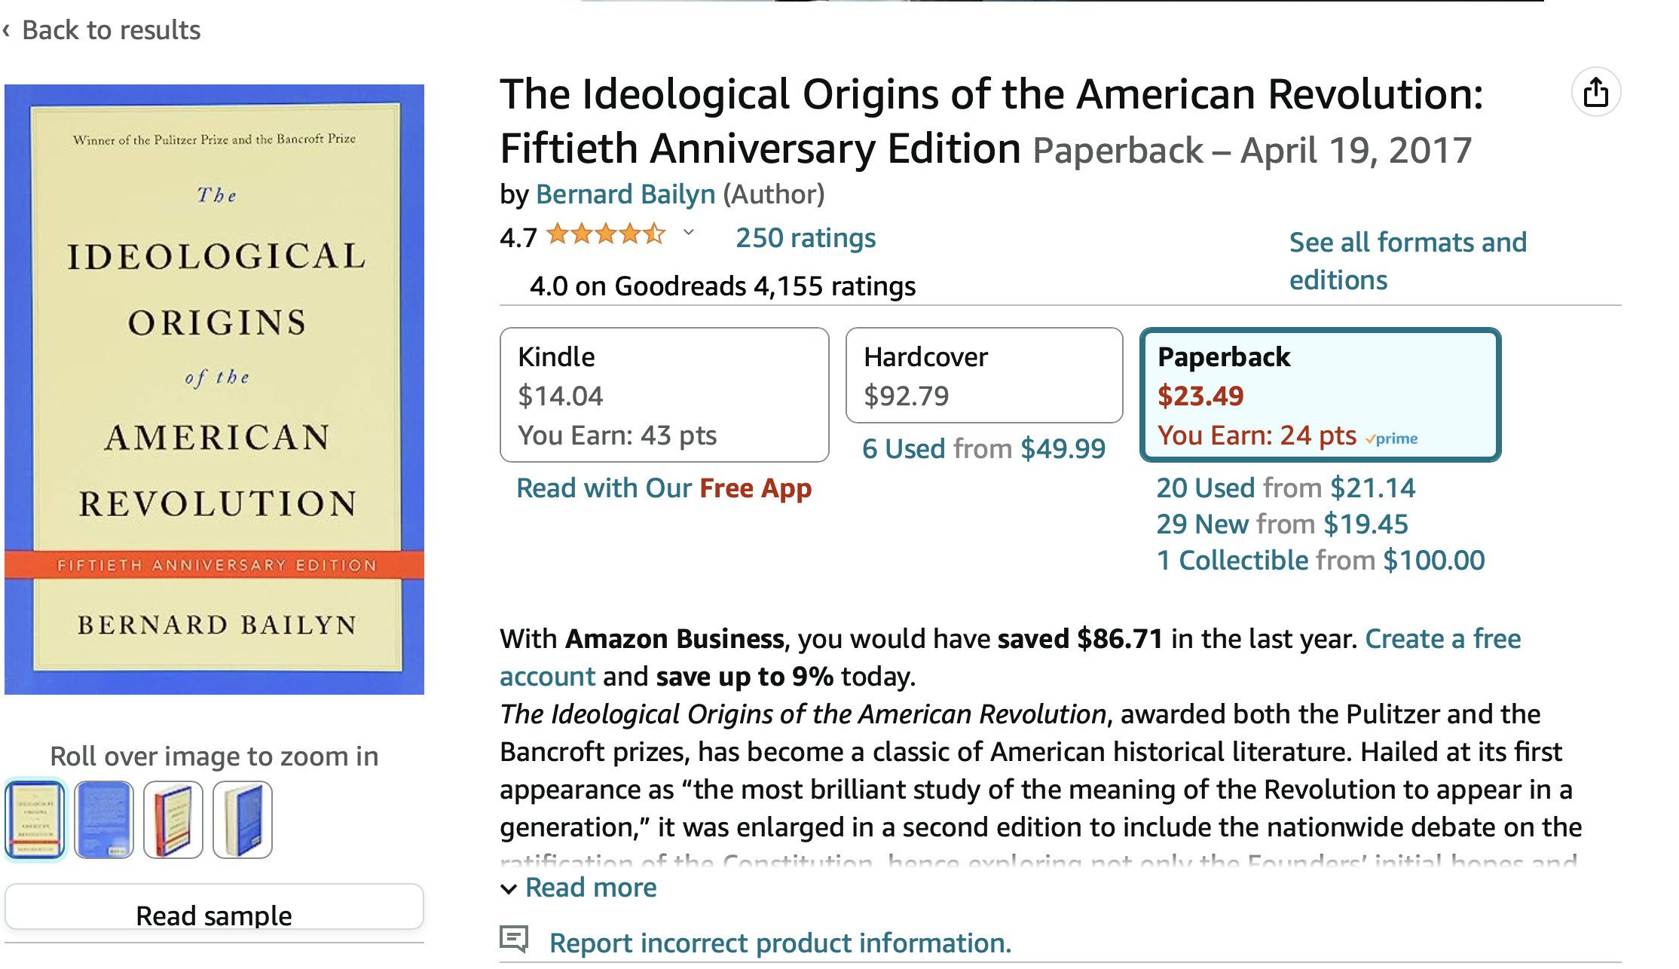1679x969 pixels.
Task: Click the share icon near title
Action: (x=1595, y=93)
